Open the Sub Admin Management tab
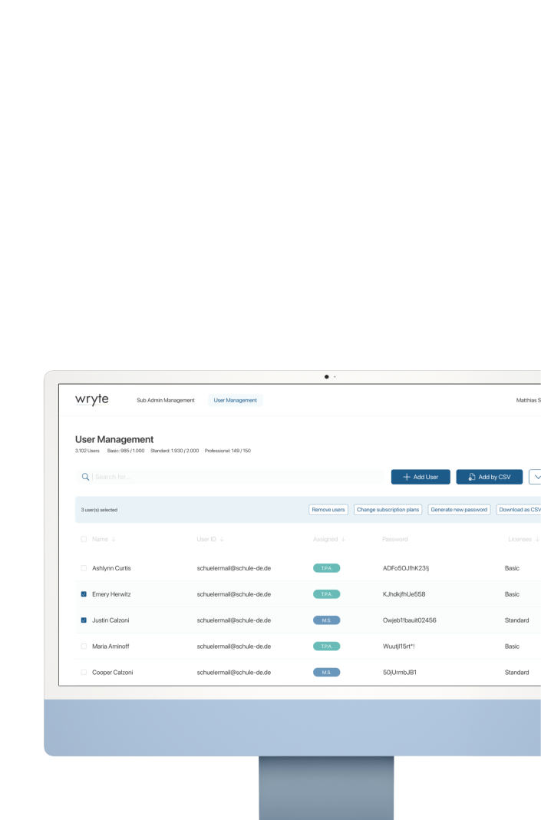 (x=166, y=400)
